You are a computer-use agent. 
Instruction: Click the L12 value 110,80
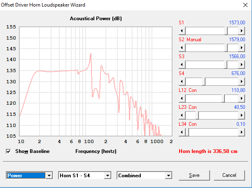[x=238, y=90]
